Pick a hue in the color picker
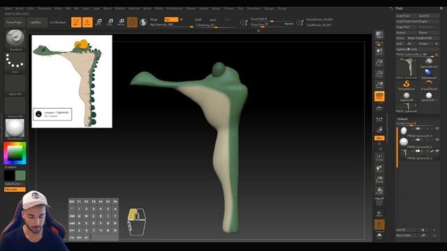 [x=15, y=153]
